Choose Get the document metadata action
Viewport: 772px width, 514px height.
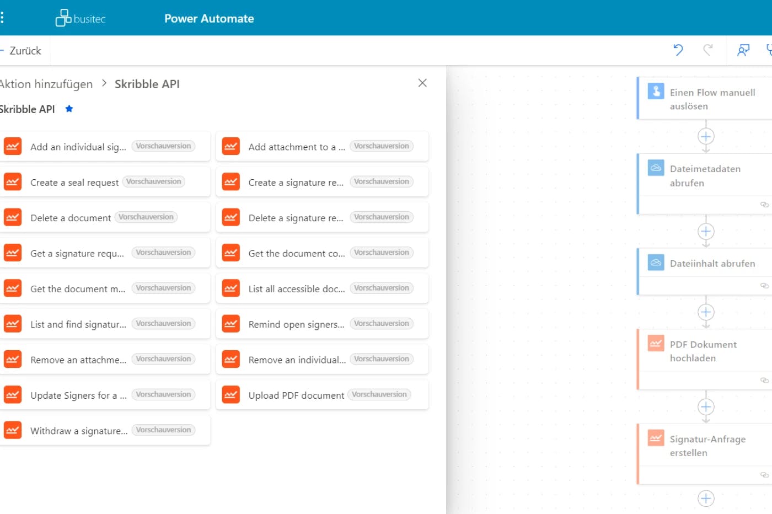point(105,288)
